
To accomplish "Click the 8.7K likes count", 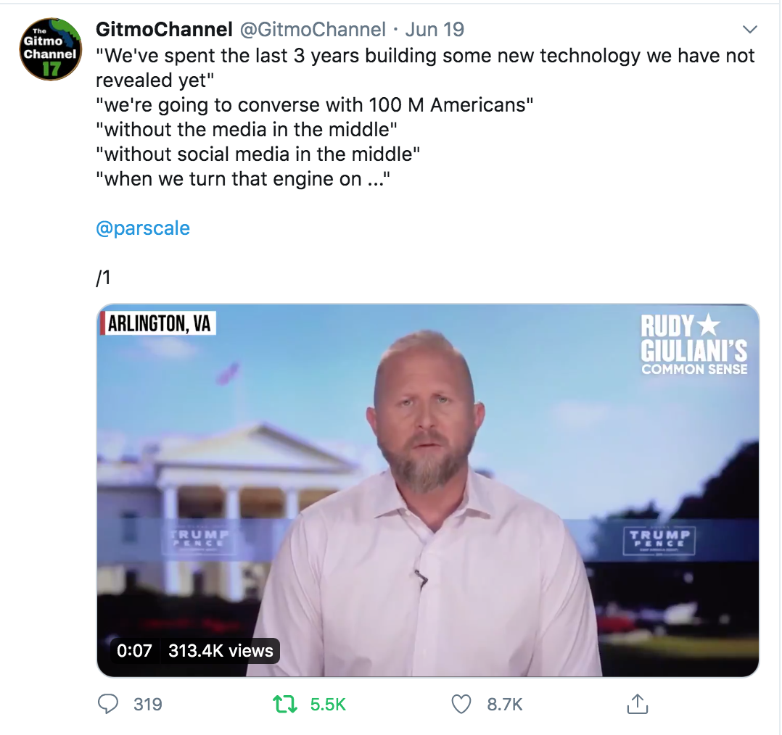I will 505,704.
